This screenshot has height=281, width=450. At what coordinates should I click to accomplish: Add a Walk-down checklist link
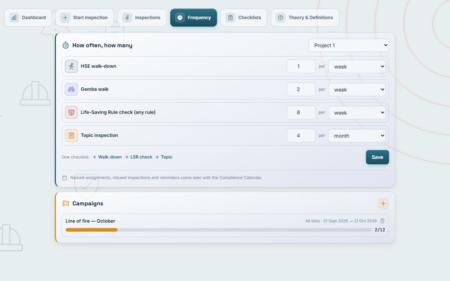coord(107,157)
